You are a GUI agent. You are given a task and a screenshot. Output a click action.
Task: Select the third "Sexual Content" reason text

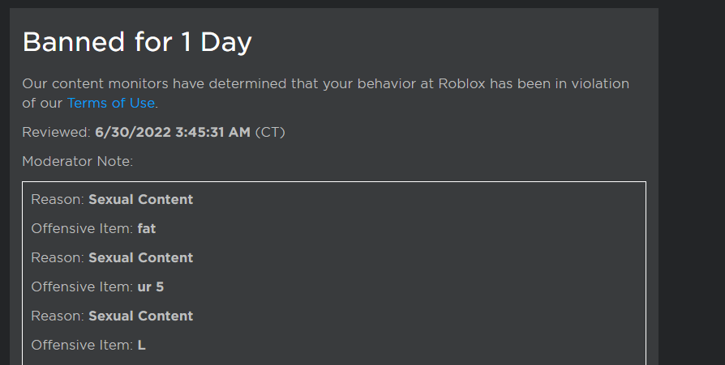[x=140, y=316]
